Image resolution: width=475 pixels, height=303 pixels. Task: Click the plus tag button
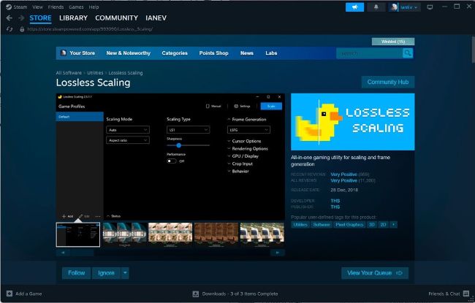(x=393, y=225)
